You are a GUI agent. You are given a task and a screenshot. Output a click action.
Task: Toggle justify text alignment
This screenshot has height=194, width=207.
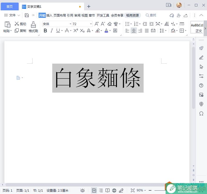(x=147, y=31)
